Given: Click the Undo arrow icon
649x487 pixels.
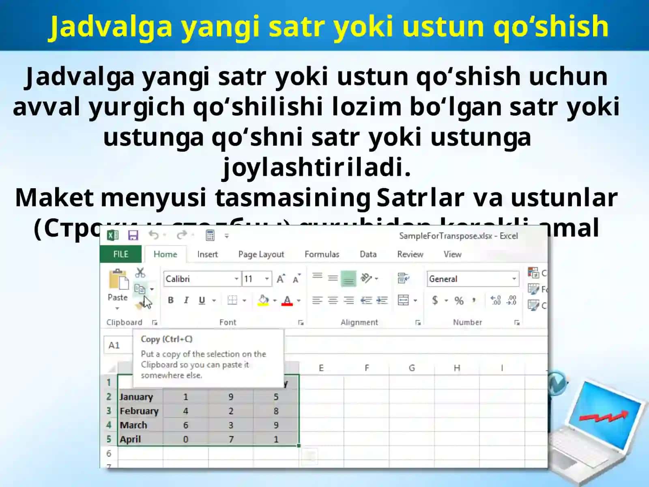Looking at the screenshot, I should [154, 235].
